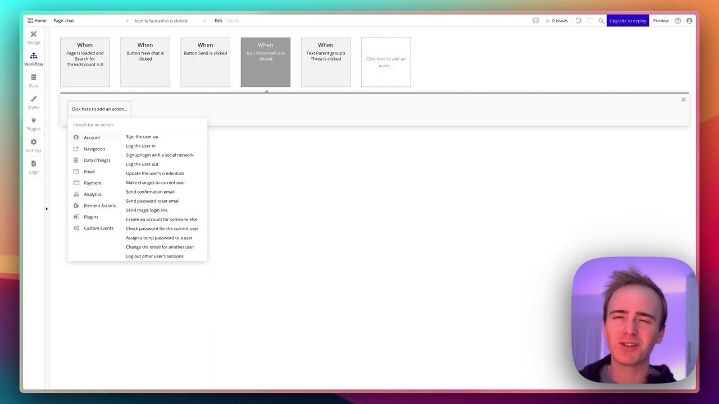Click here to add an event box
The image size is (719, 404).
(386, 62)
